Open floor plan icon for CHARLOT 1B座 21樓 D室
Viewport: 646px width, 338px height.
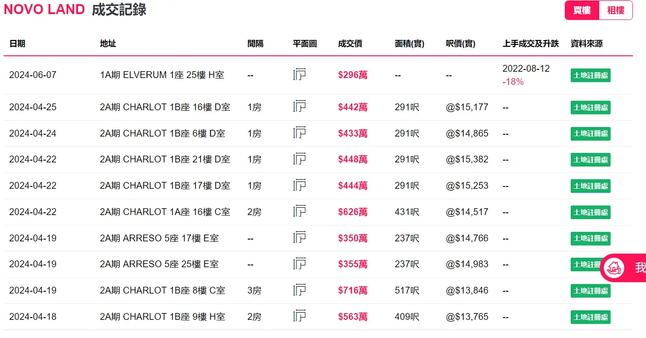299,159
